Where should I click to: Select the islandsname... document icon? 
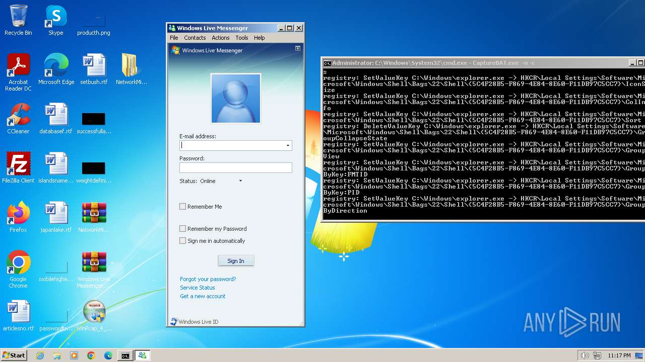click(56, 168)
